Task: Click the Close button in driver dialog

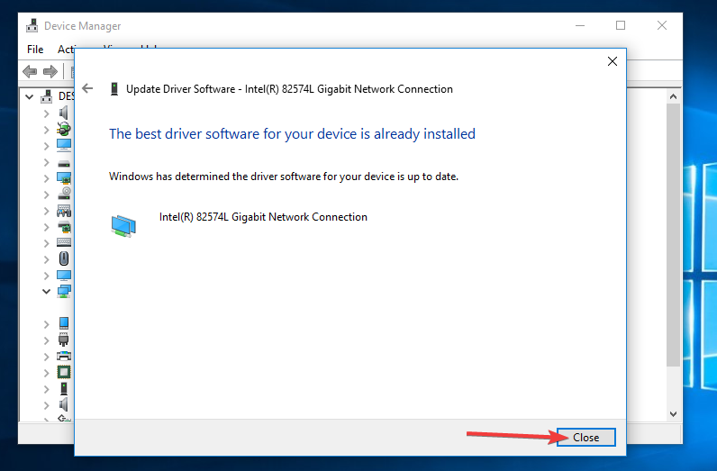Action: click(x=585, y=437)
